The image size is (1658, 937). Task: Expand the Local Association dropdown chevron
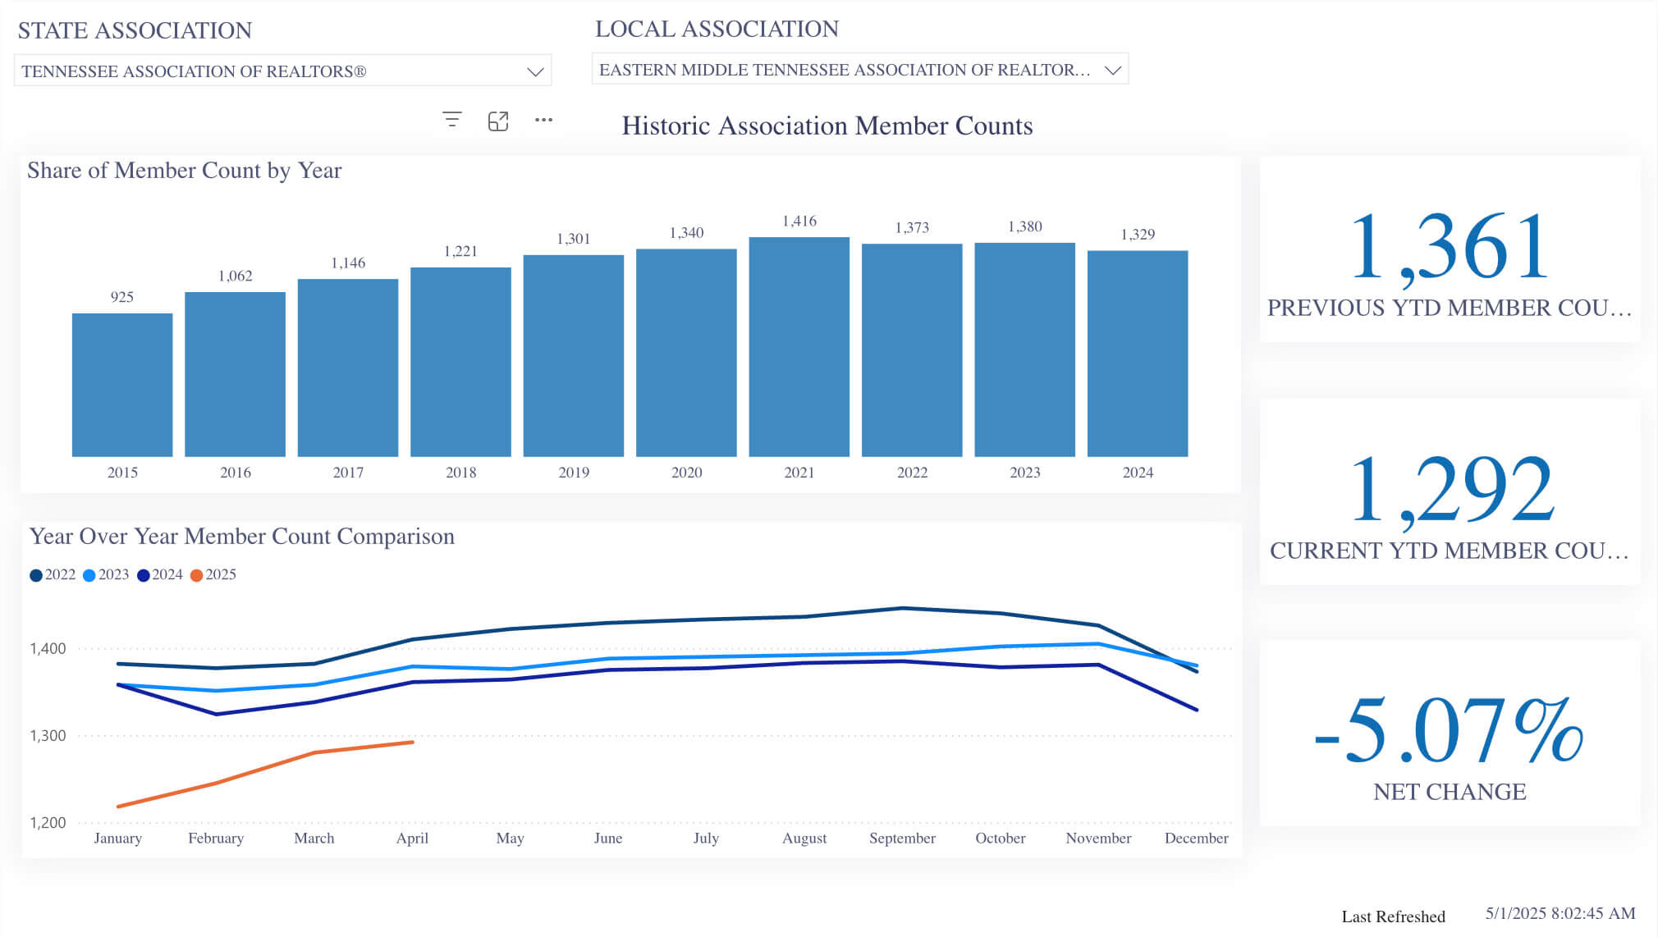(x=1113, y=70)
